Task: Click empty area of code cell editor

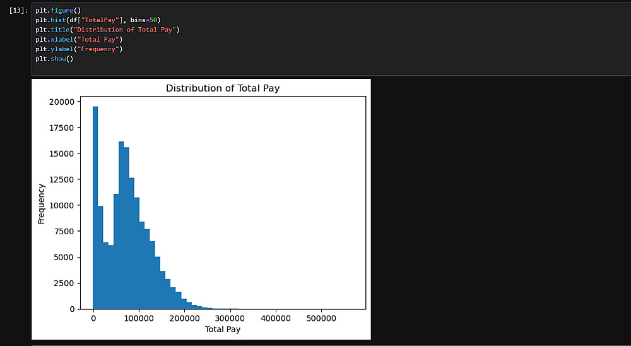Action: (362, 49)
